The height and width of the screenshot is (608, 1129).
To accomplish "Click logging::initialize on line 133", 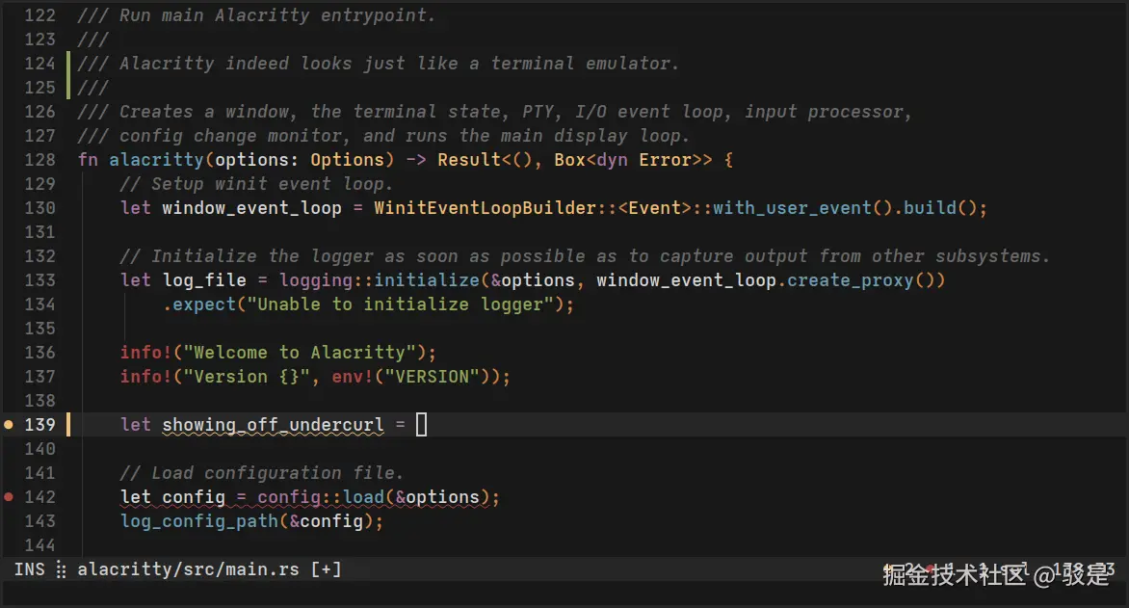I will click(380, 280).
